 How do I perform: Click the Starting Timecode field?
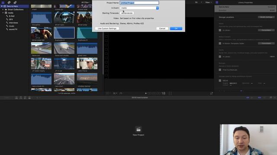[x=127, y=13]
